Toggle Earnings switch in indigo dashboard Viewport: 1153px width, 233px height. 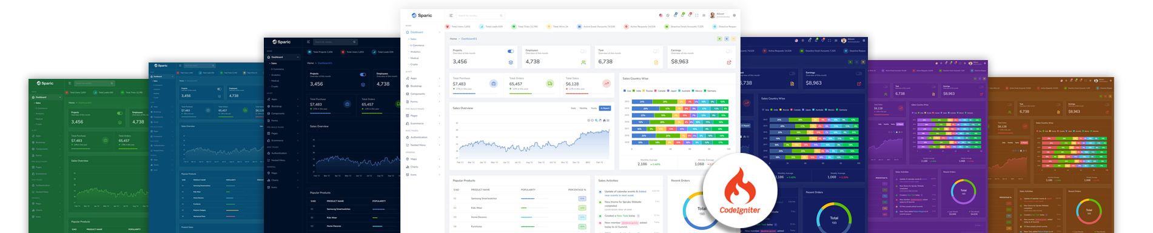[859, 73]
